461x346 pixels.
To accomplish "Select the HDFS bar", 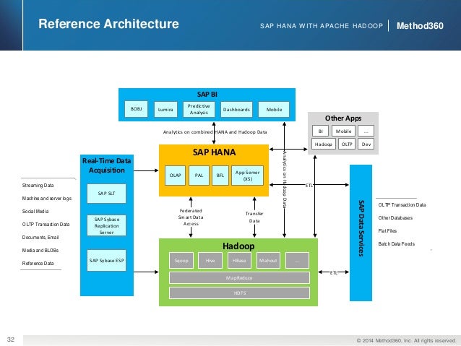I will pos(239,293).
